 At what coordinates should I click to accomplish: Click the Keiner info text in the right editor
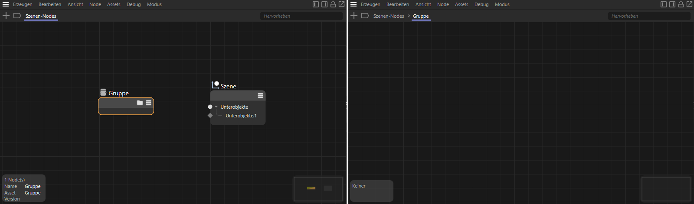click(x=359, y=186)
